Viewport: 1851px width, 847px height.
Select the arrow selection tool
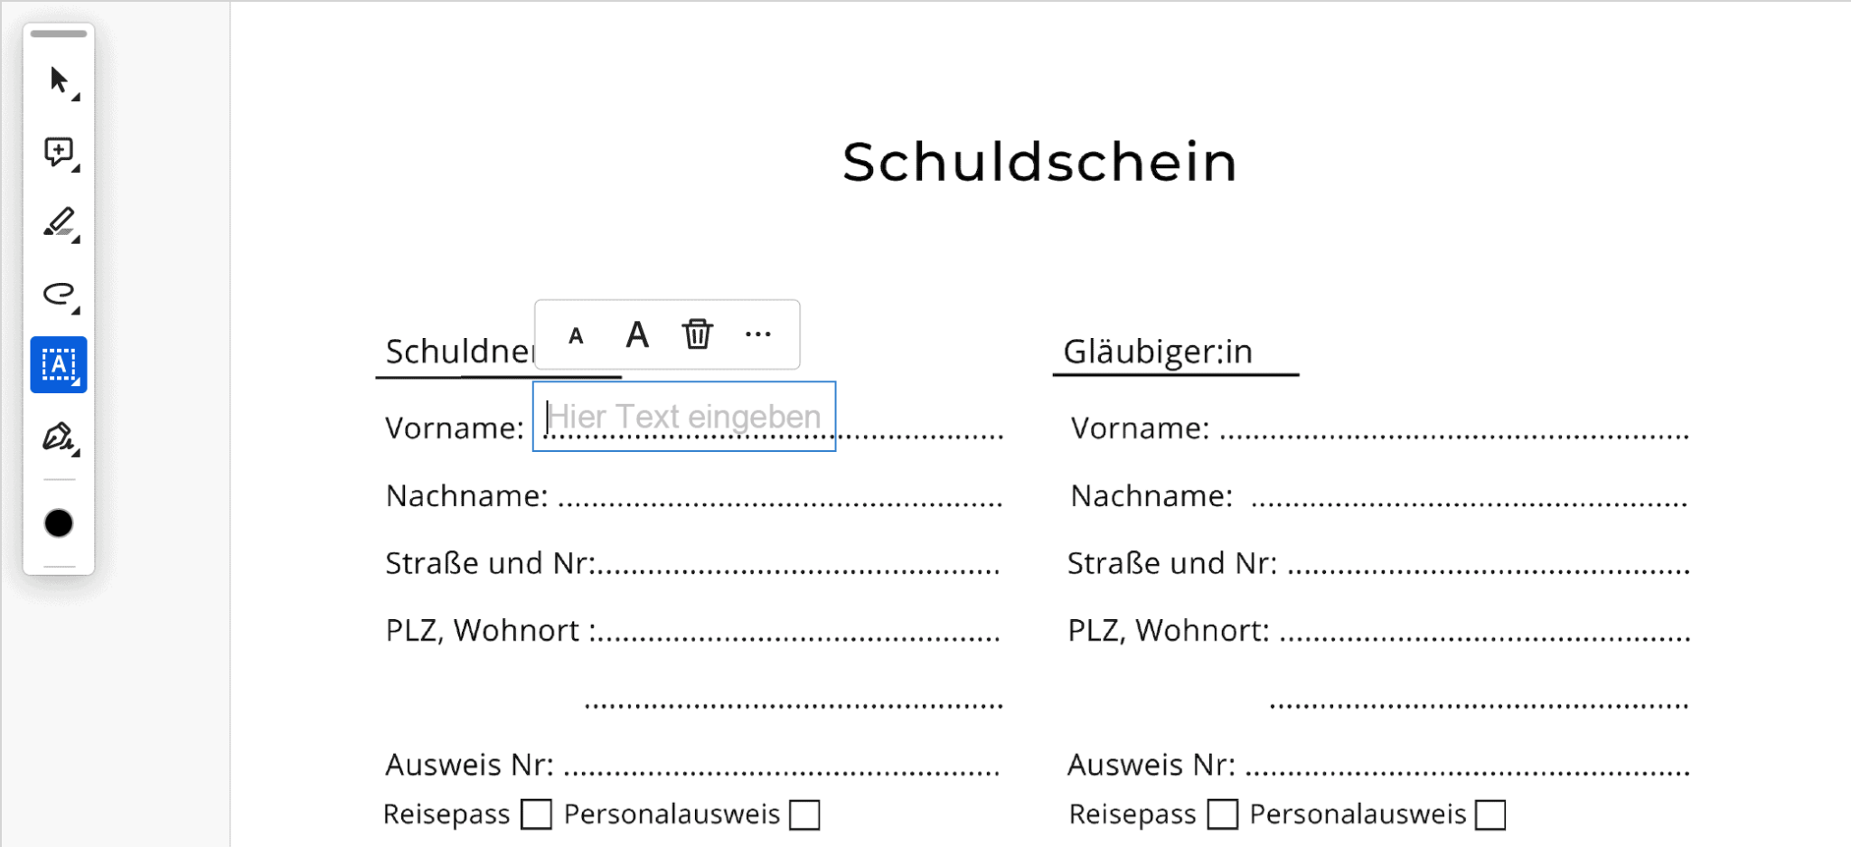tap(58, 80)
